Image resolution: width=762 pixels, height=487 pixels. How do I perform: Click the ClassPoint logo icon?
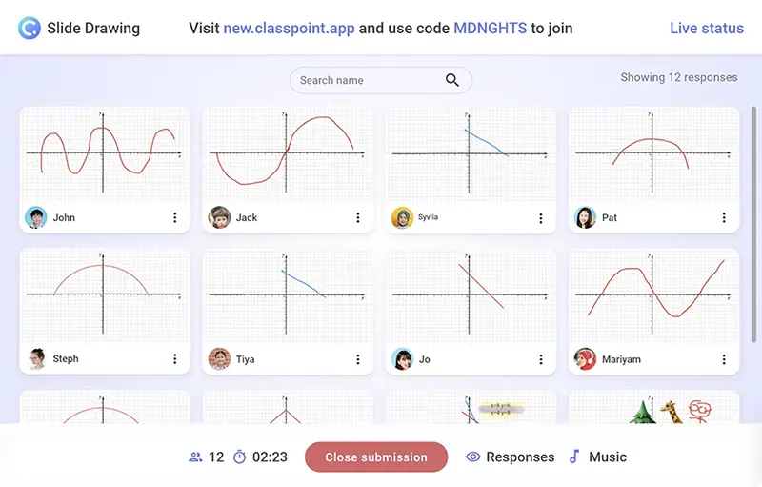tap(30, 29)
